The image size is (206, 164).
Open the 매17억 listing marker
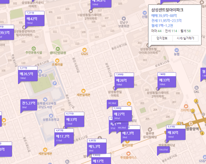101,159
